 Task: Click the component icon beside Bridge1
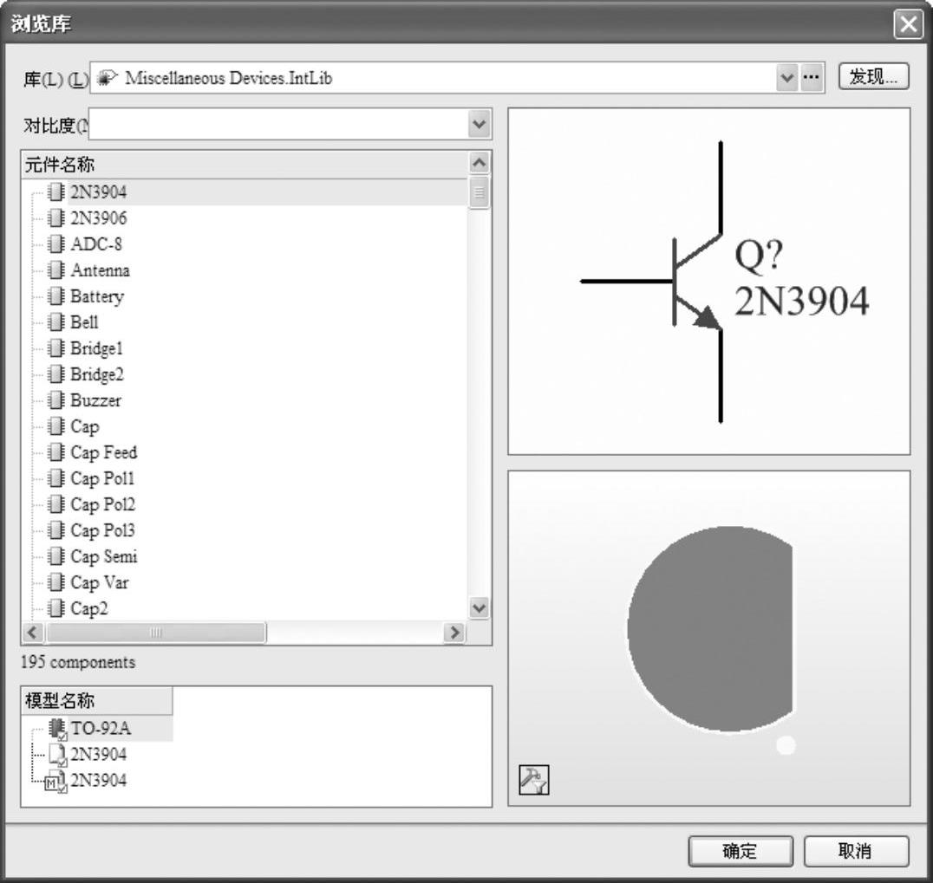pos(56,348)
